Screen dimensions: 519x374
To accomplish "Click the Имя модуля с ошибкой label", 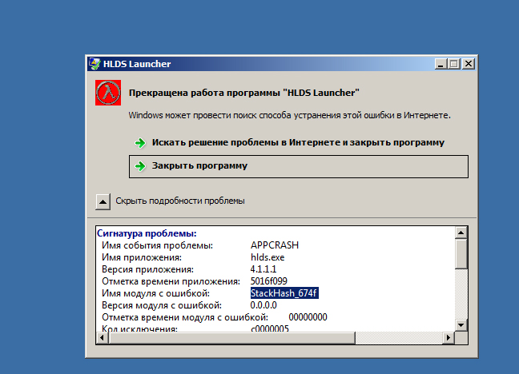I will [x=155, y=293].
